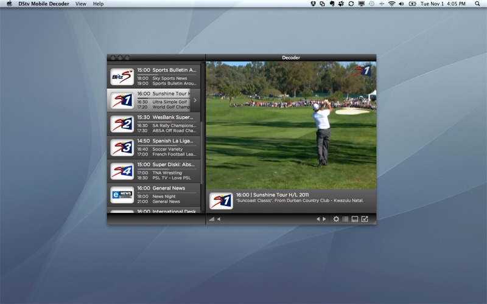Mute audio with the speaker icon in decoder
The width and height of the screenshot is (487, 304).
point(219,219)
